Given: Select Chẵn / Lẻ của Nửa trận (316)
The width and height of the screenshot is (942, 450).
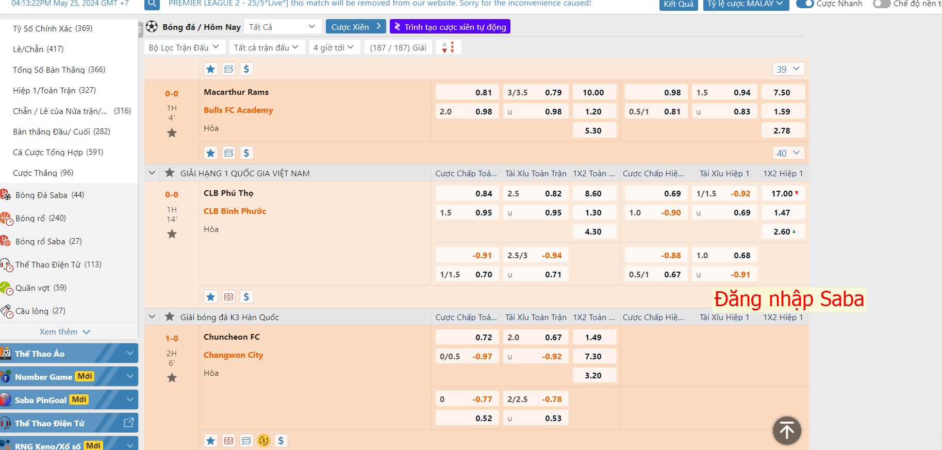Looking at the screenshot, I should point(72,111).
